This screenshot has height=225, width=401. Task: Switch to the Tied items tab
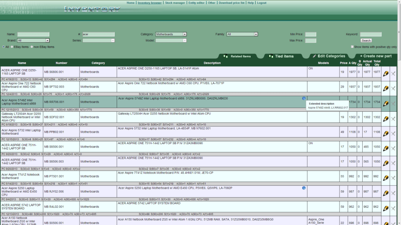pyautogui.click(x=280, y=56)
